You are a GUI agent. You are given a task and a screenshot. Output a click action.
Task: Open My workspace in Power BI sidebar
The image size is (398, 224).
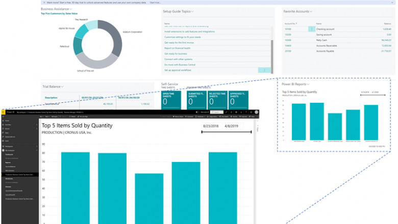pos(9,150)
